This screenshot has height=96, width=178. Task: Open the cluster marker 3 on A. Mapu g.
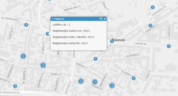(43, 65)
